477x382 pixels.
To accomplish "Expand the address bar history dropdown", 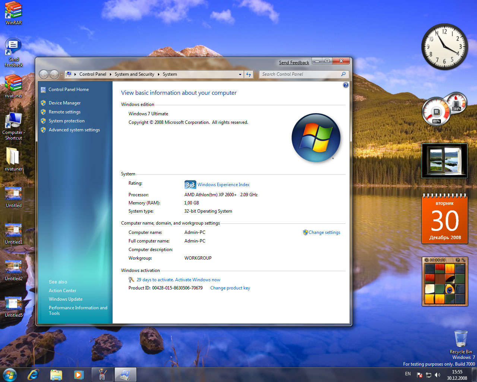I will (240, 74).
